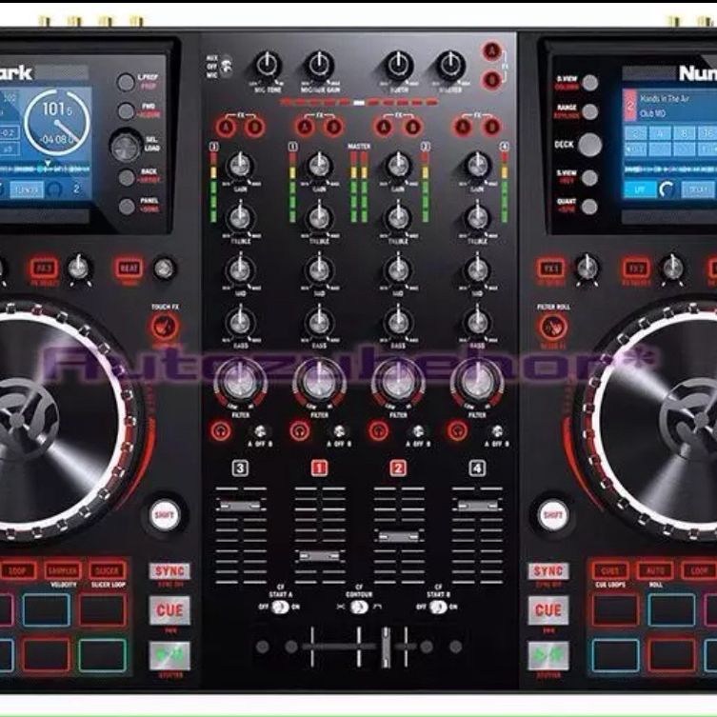Hit SYNC on the right deck
This screenshot has width=717, height=717.
(548, 571)
